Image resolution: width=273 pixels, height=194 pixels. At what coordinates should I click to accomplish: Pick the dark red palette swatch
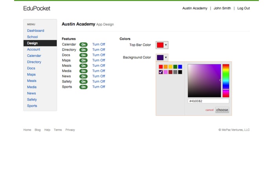coord(170,72)
